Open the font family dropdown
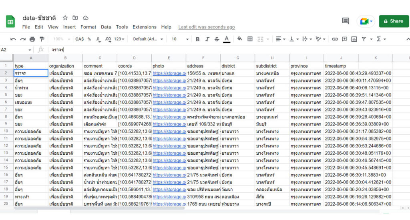The height and width of the screenshot is (220, 410). (x=148, y=39)
